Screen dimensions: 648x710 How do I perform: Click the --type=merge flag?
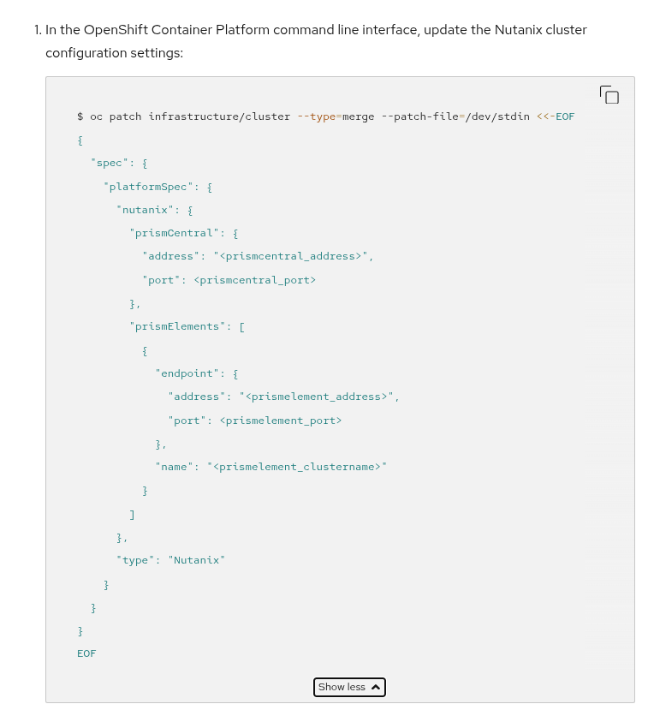click(x=336, y=116)
